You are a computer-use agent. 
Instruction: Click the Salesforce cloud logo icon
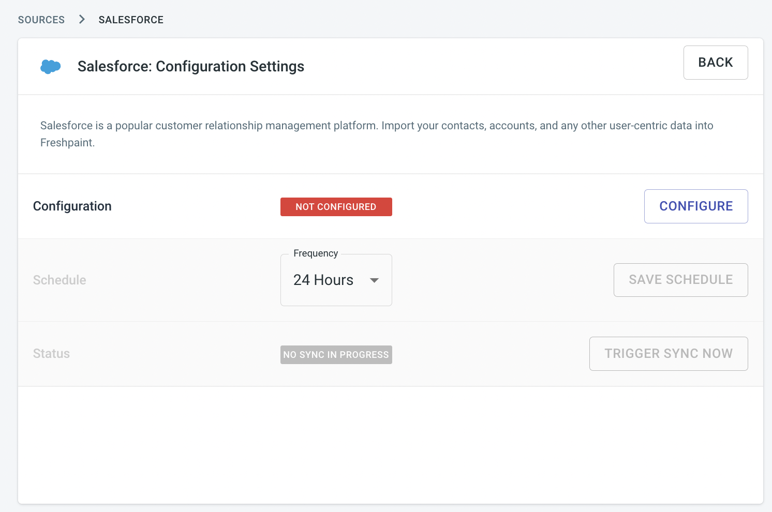point(51,67)
